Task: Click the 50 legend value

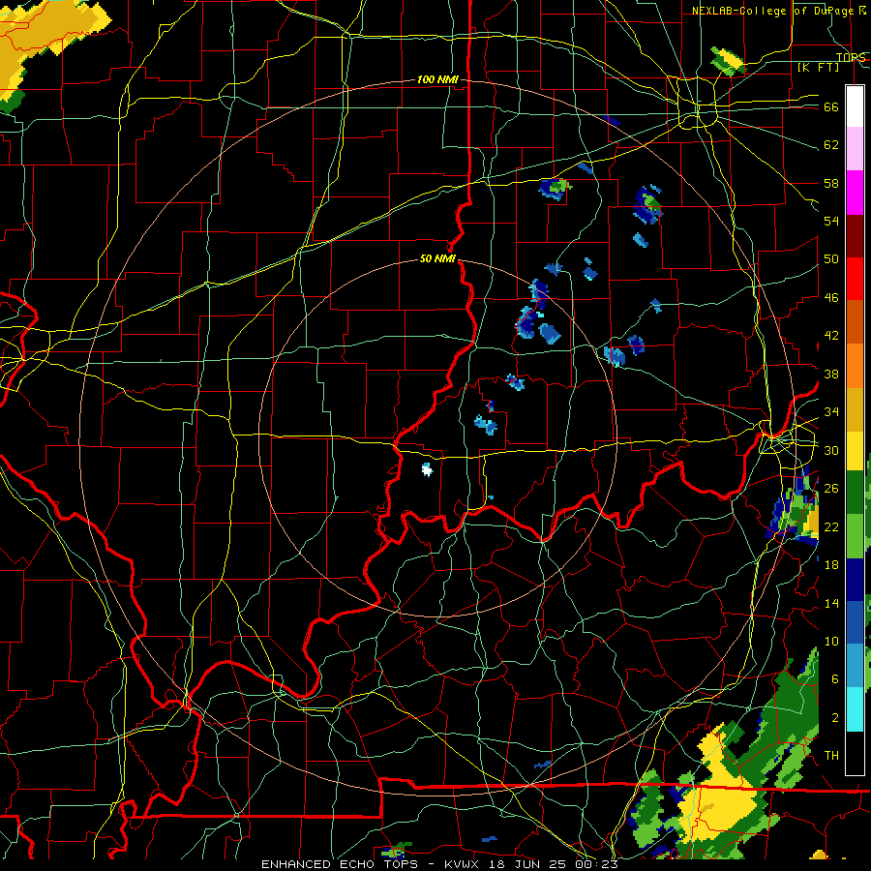Action: [x=831, y=259]
